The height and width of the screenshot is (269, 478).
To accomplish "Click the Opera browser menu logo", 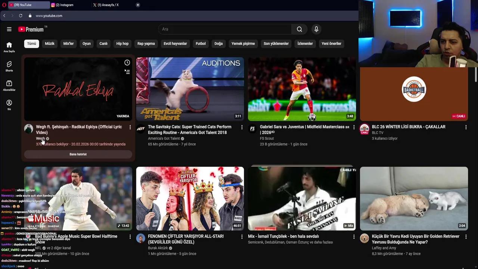I will click(4, 5).
